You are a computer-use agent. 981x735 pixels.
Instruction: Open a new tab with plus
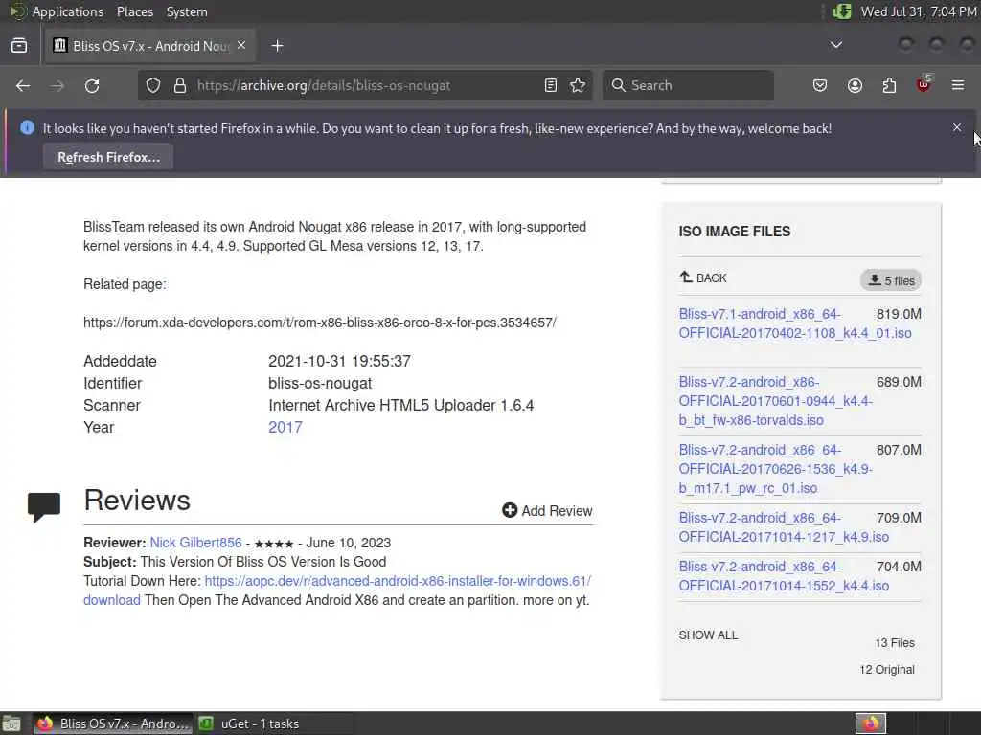coord(277,46)
